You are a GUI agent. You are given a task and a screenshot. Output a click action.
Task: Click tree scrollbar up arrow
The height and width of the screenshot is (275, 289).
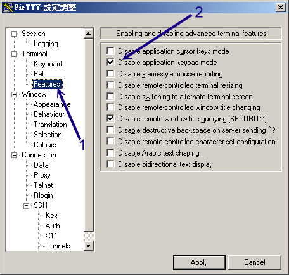point(89,34)
